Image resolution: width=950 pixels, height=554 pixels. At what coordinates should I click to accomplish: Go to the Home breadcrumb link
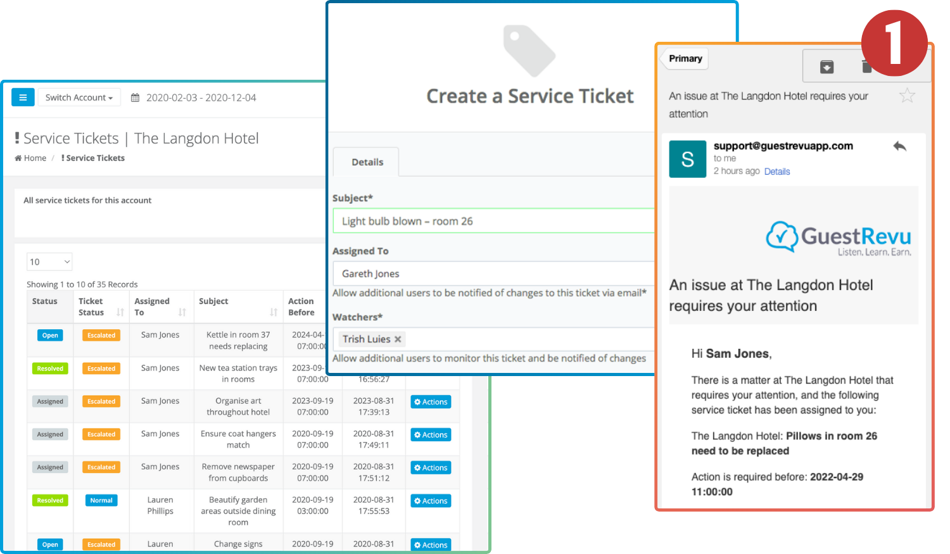coord(31,158)
